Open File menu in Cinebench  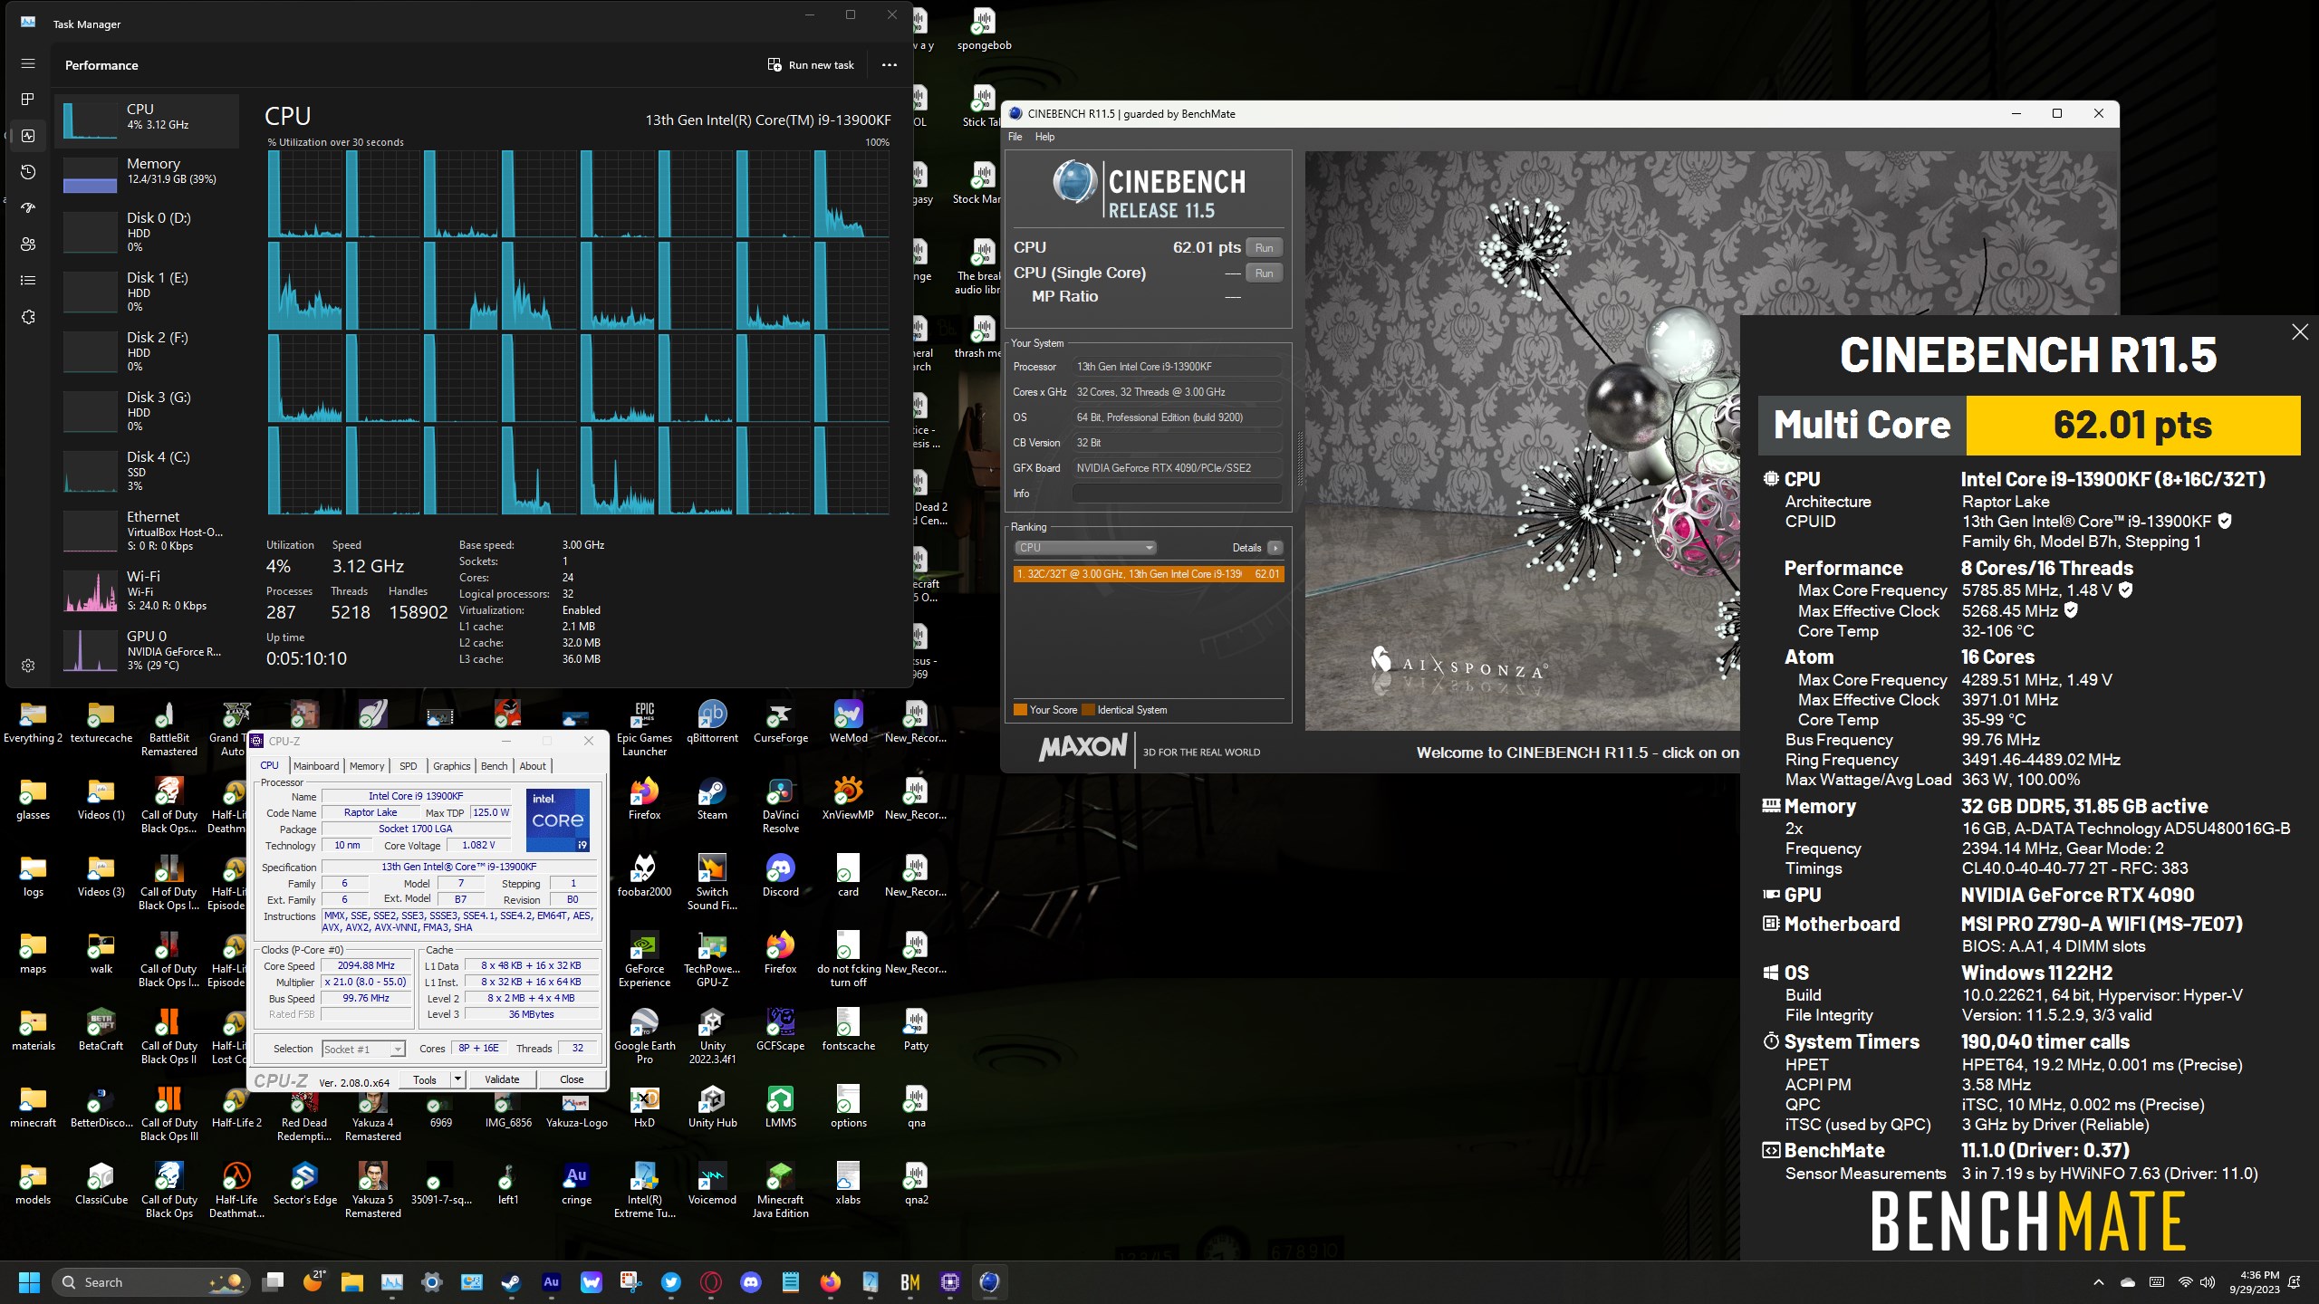pos(1015,137)
